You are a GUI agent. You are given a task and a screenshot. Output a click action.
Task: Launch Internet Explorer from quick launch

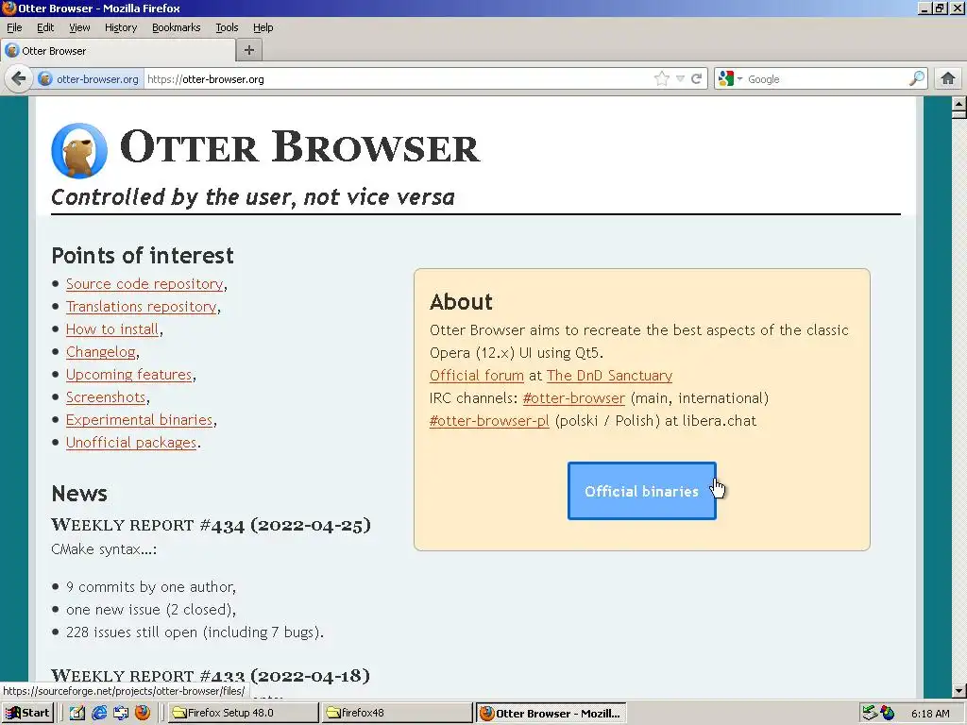98,713
